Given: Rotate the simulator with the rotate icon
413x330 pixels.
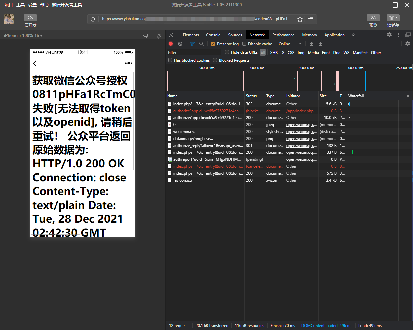Looking at the screenshot, I should 159,36.
